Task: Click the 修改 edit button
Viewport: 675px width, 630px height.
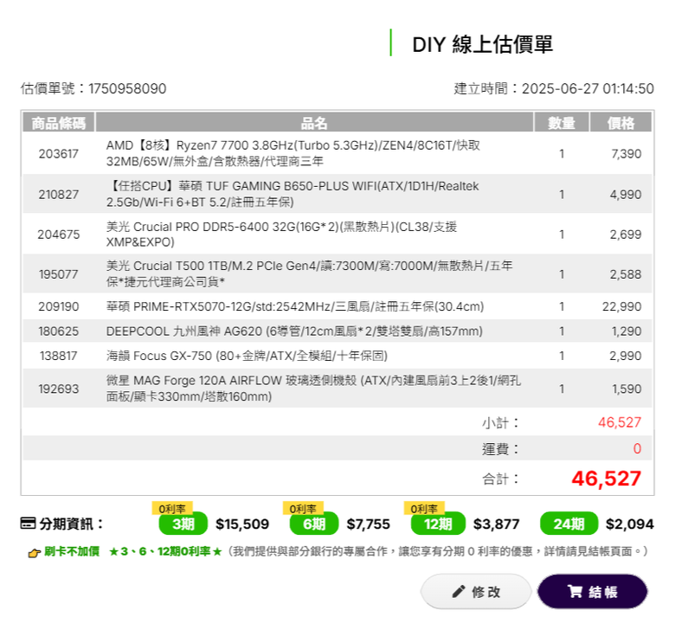Action: click(476, 591)
